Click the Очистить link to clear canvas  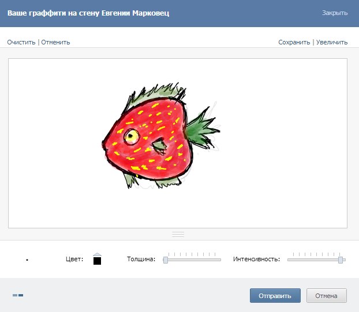(x=21, y=42)
